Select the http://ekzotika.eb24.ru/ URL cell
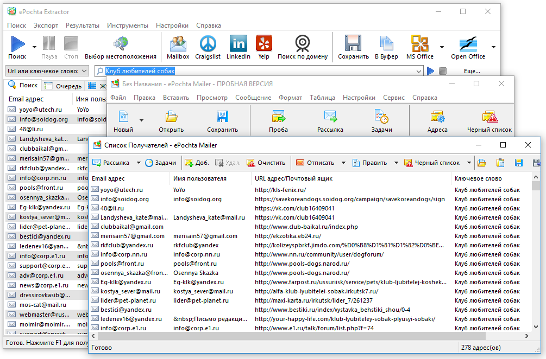 [x=287, y=236]
